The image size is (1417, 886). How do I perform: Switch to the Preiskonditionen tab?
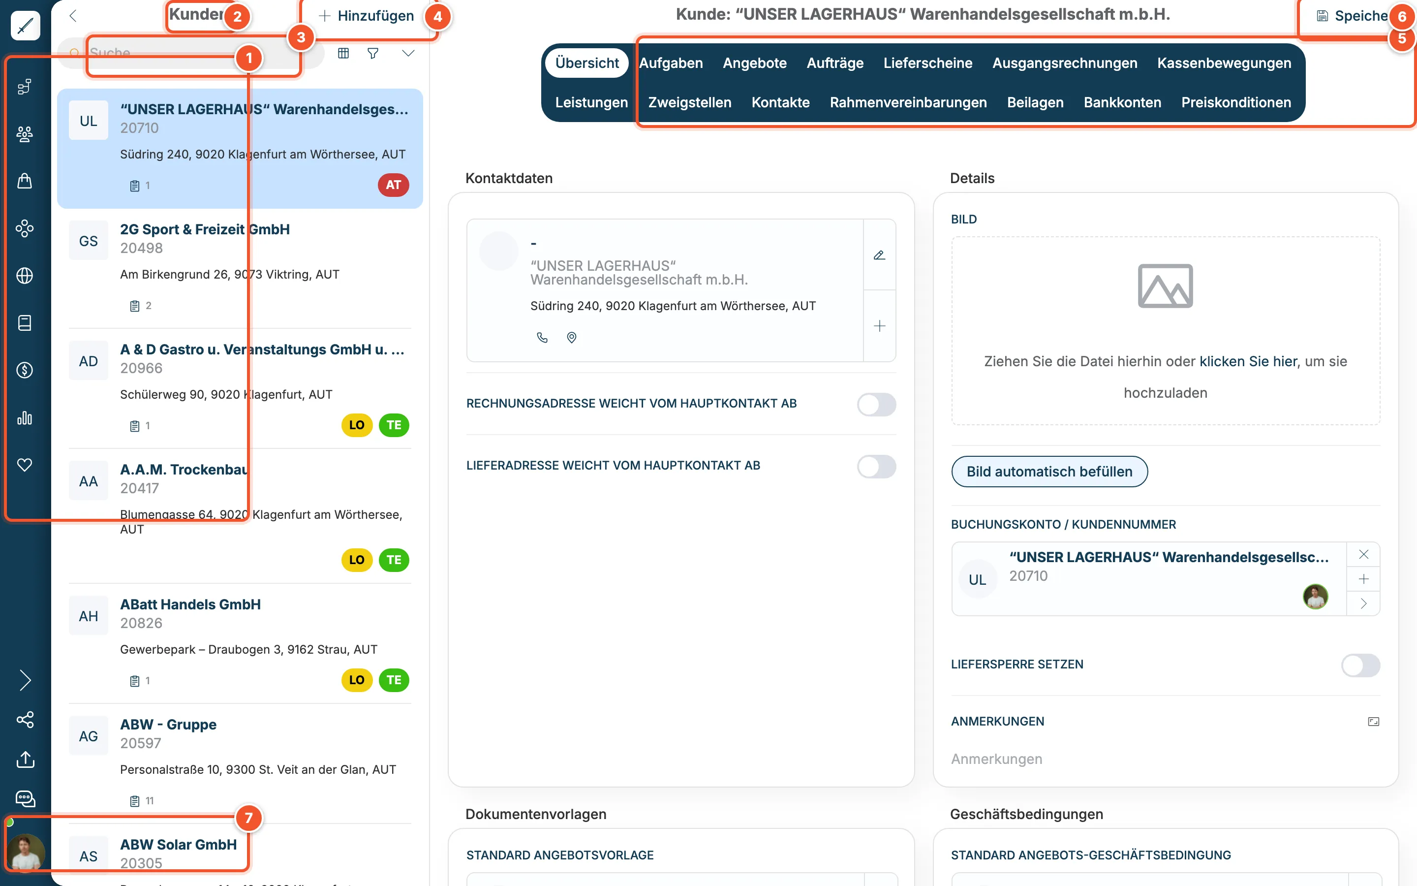point(1236,102)
